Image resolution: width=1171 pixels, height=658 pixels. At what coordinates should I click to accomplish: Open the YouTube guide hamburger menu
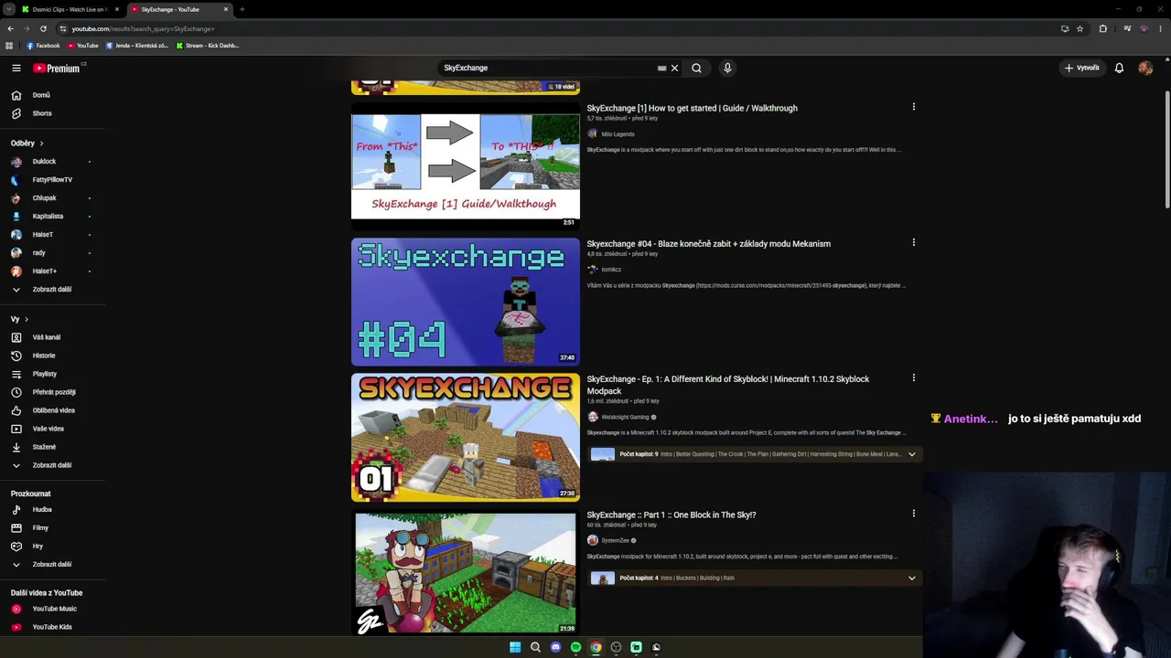coord(16,69)
